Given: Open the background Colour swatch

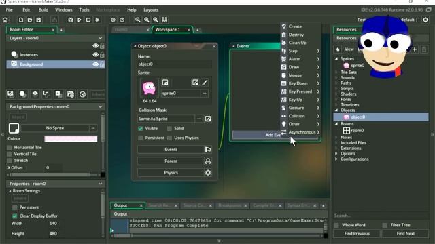Looking at the screenshot, I should (71, 138).
